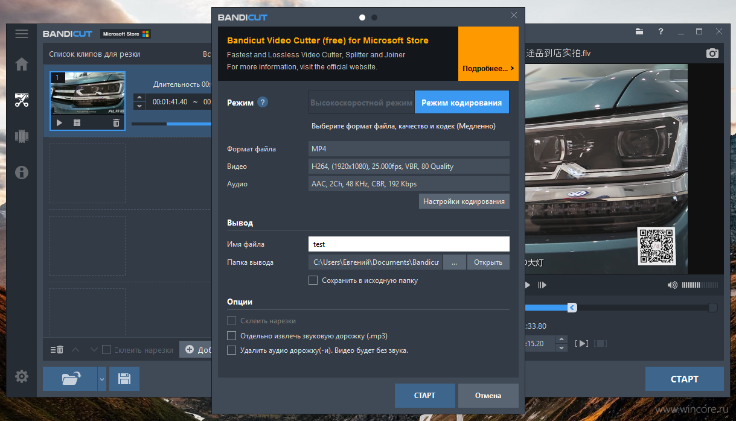The width and height of the screenshot is (736, 421).
Task: Click the large СТАРТ button in main window
Action: tap(685, 379)
